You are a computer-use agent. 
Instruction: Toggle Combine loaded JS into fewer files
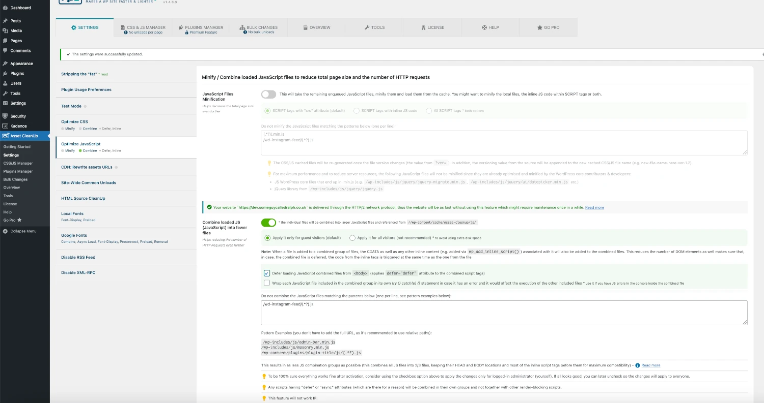point(268,223)
